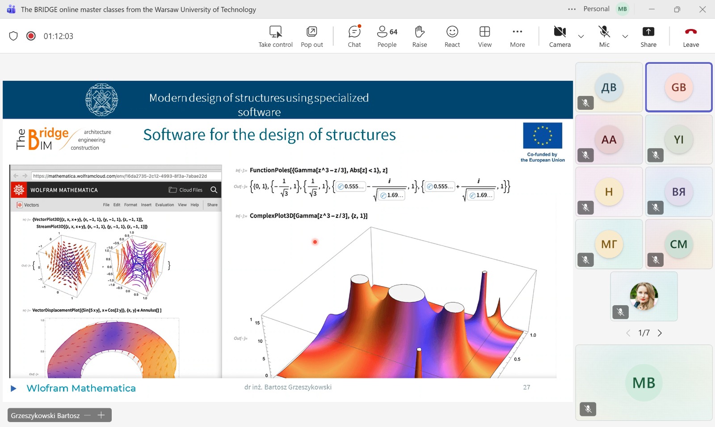Open the Chat panel
The image size is (715, 427).
(354, 36)
